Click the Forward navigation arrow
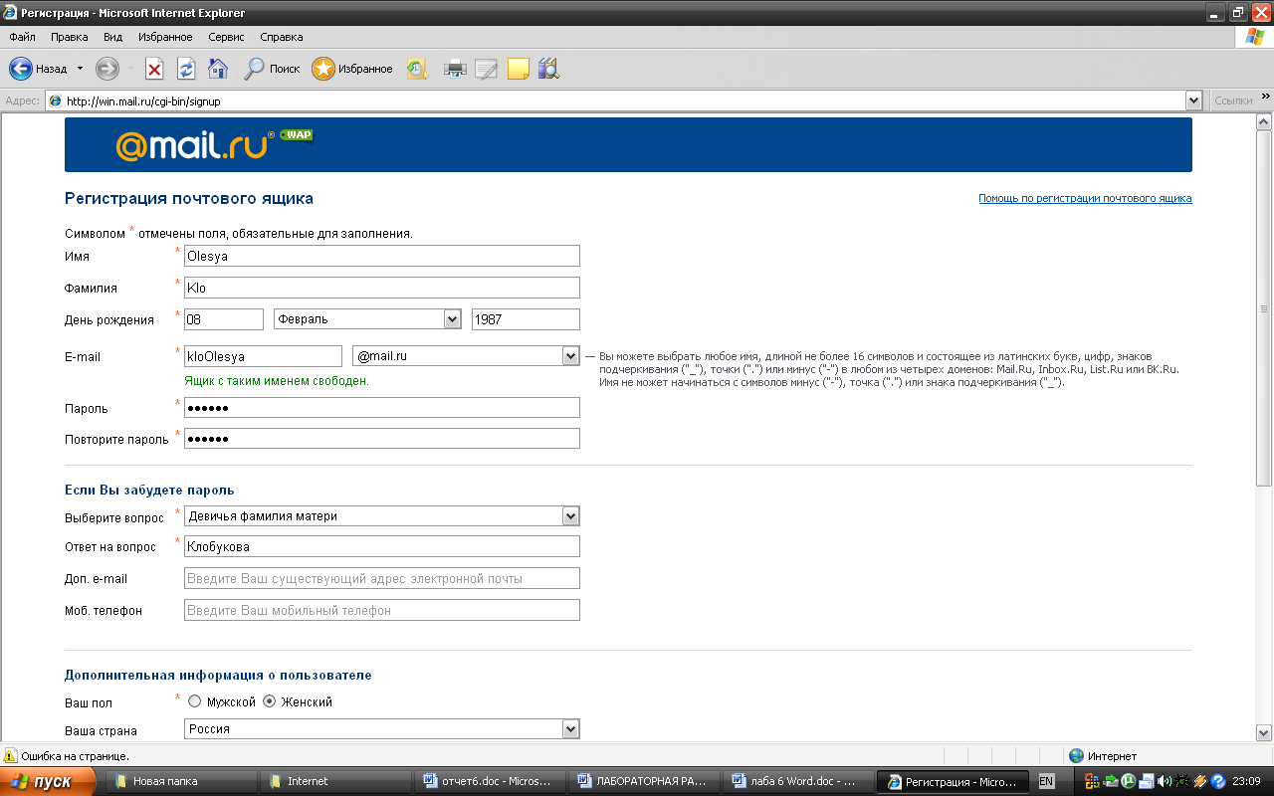The image size is (1274, 796). pos(106,69)
